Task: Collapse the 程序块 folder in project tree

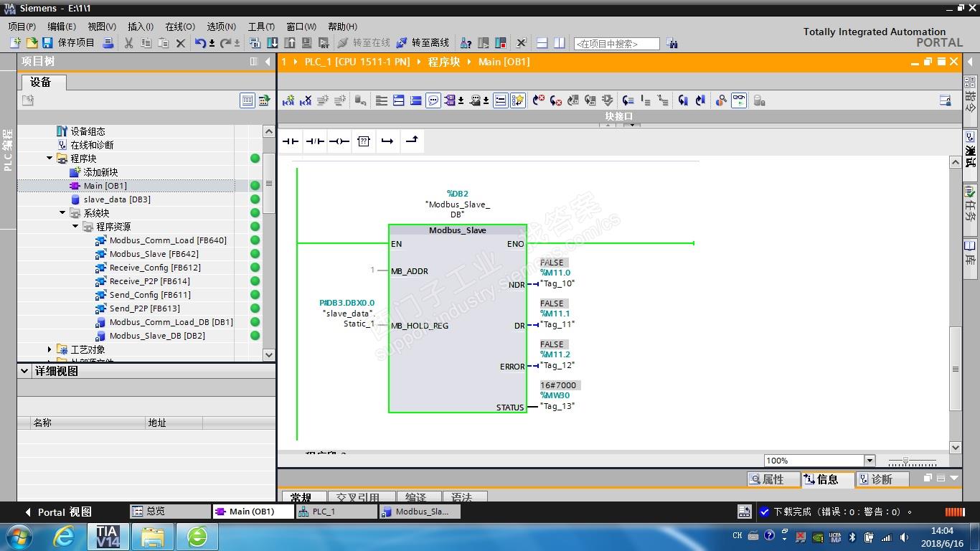Action: [50, 159]
